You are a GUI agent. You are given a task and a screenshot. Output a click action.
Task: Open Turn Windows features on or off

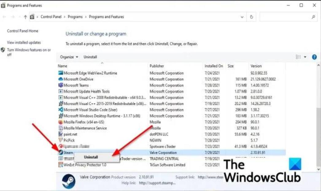(29, 52)
